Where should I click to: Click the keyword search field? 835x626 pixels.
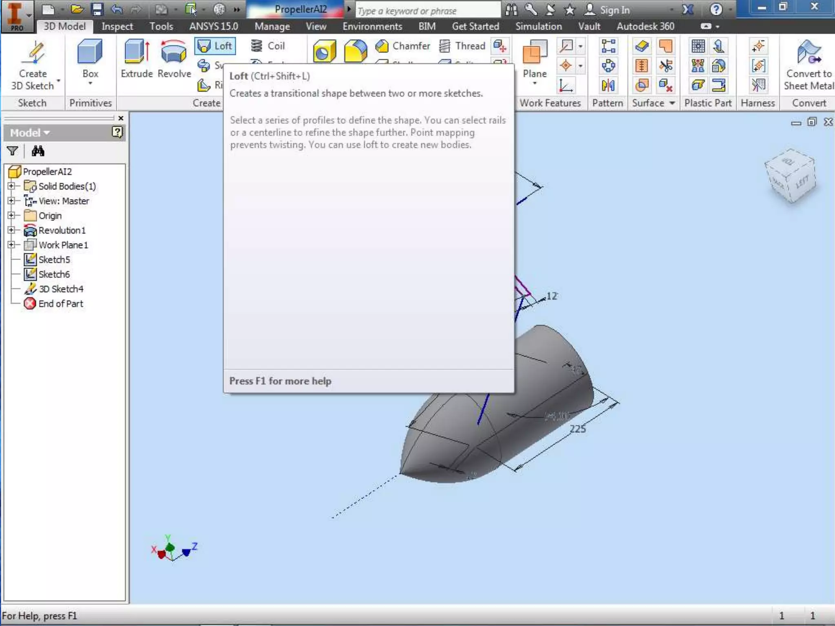pos(427,11)
